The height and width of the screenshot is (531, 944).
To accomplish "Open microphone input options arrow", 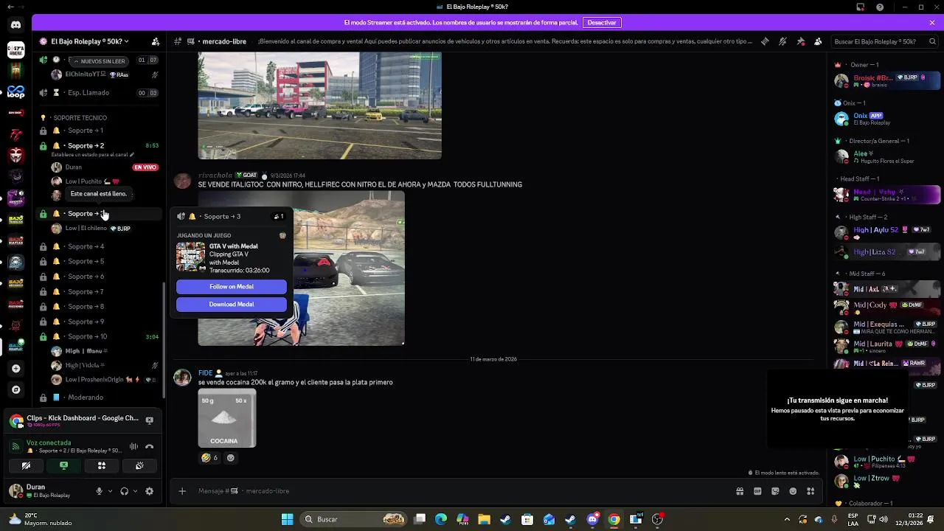I will (110, 491).
